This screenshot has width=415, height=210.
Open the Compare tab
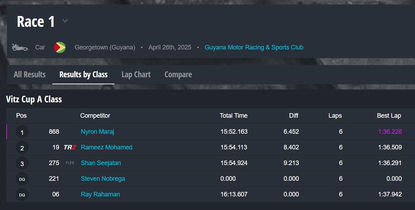coord(178,75)
